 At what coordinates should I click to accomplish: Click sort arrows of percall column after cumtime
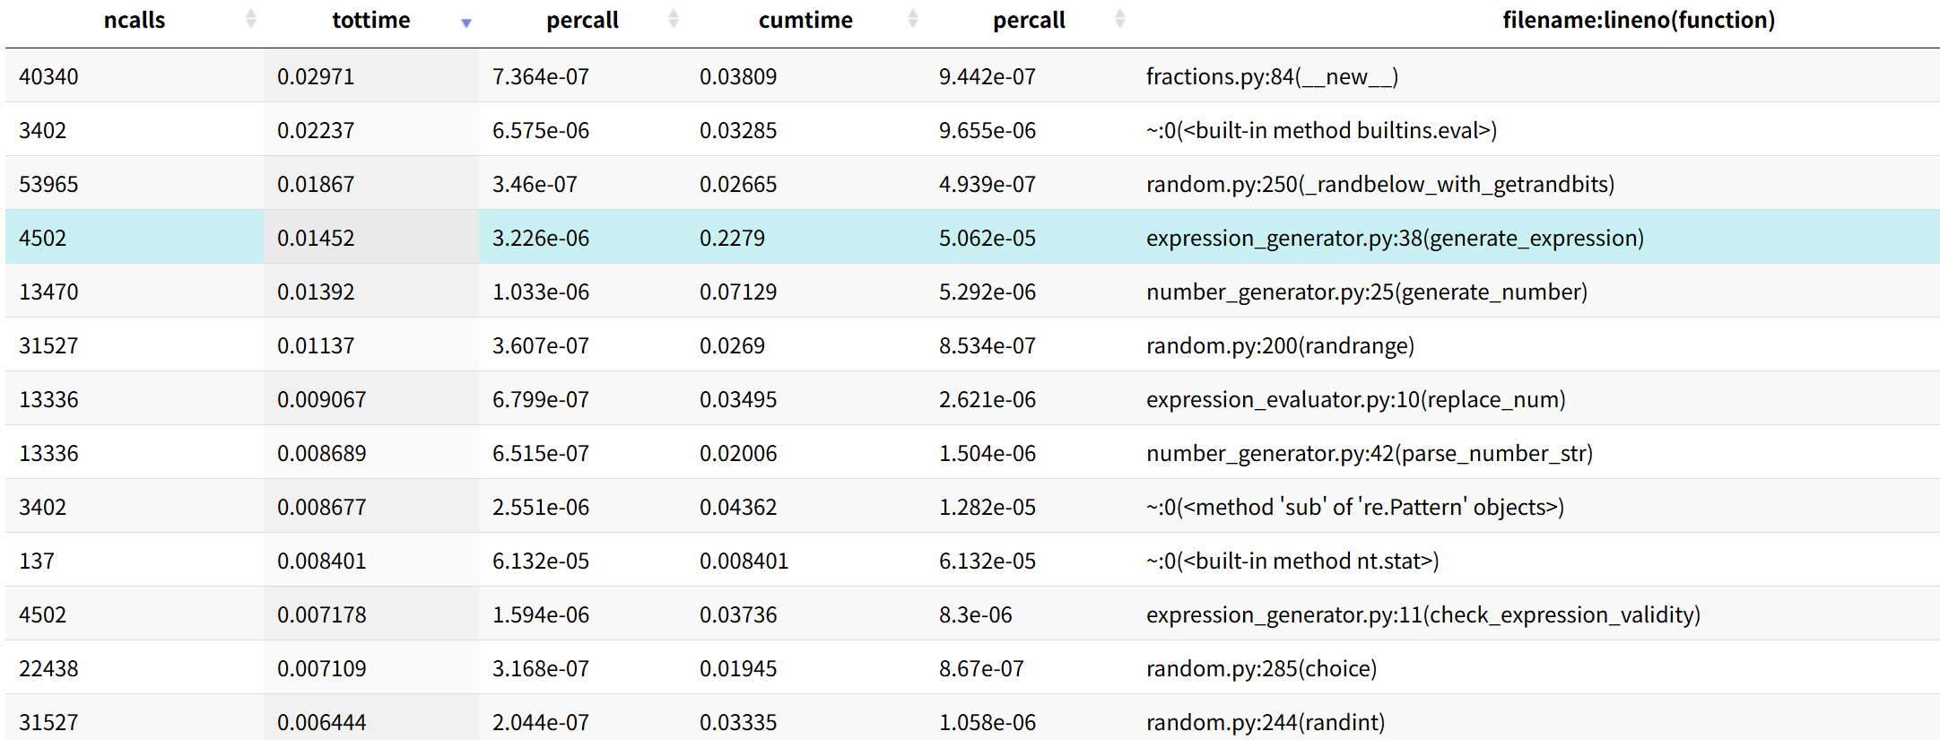1120,19
